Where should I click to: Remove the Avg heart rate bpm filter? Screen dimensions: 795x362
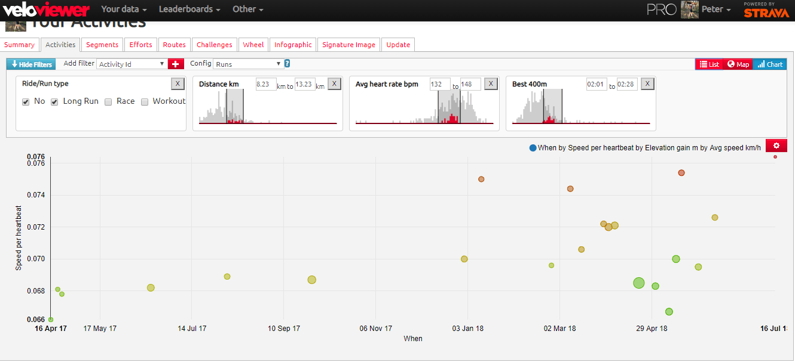coord(491,84)
